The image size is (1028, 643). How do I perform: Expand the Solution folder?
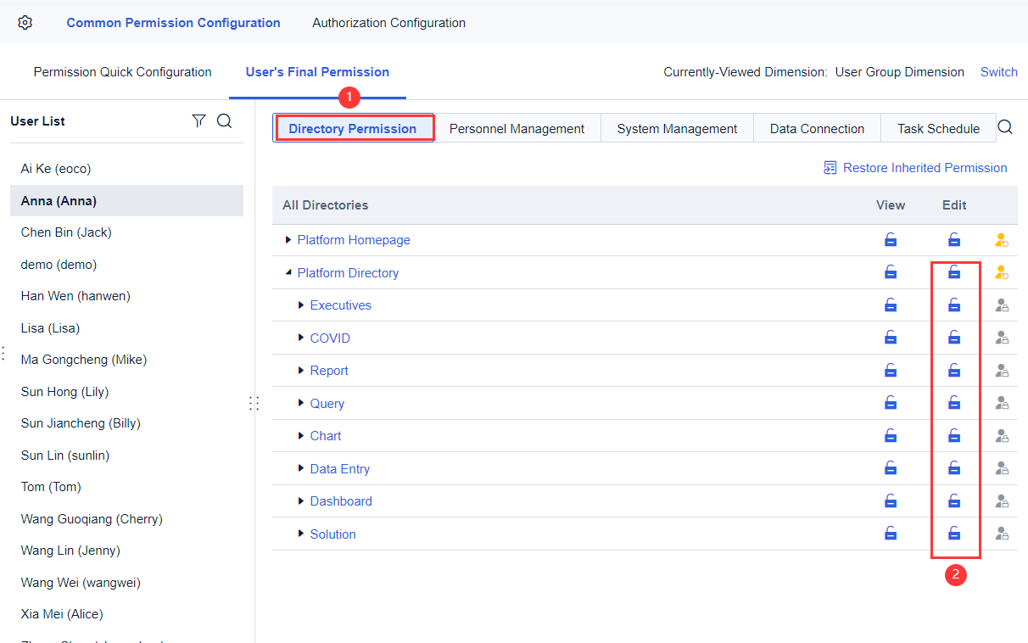[301, 534]
